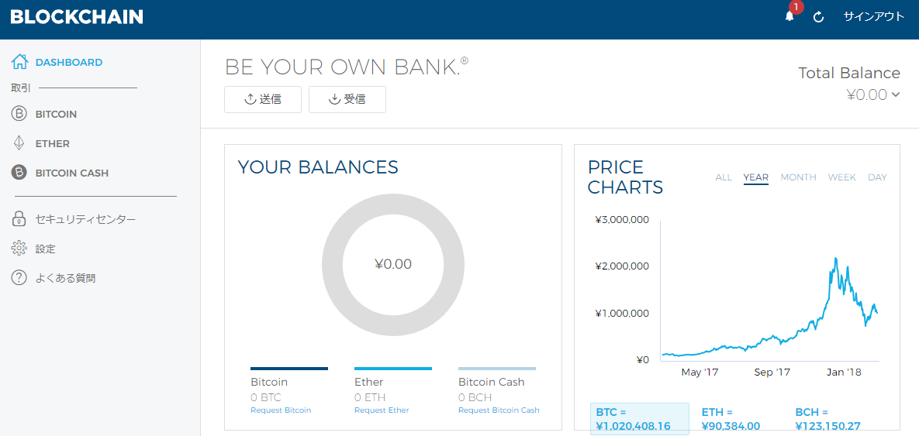Viewport: 919px width, 436px height.
Task: Expand the Total Balance dropdown arrow
Action: point(896,95)
